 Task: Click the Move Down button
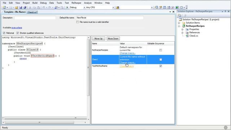coord(113,39)
